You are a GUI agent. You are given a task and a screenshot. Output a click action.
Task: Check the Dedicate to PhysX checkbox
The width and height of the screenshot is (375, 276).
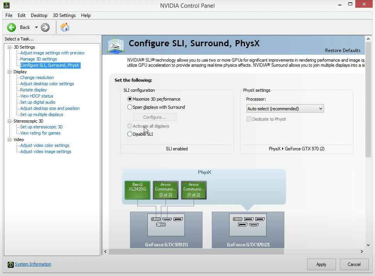tap(249, 119)
